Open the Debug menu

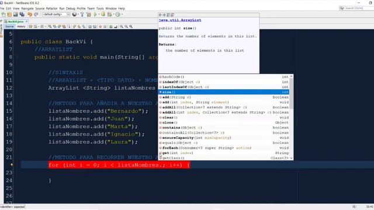pyautogui.click(x=71, y=8)
